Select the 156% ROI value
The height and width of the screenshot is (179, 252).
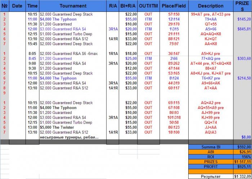[x=243, y=157]
